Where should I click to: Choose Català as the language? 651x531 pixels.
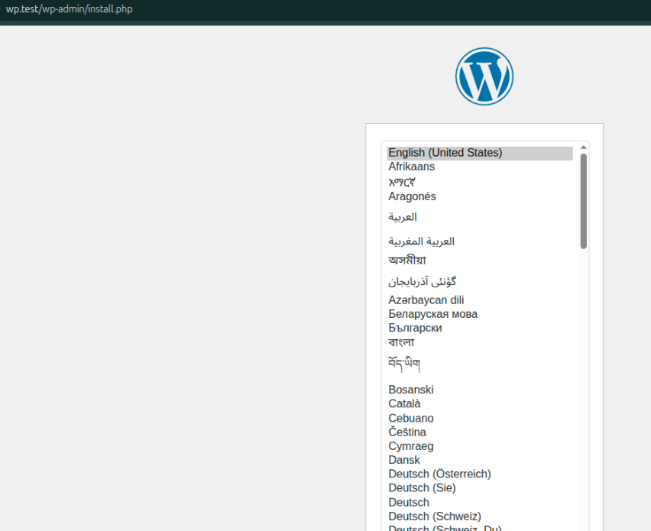404,403
